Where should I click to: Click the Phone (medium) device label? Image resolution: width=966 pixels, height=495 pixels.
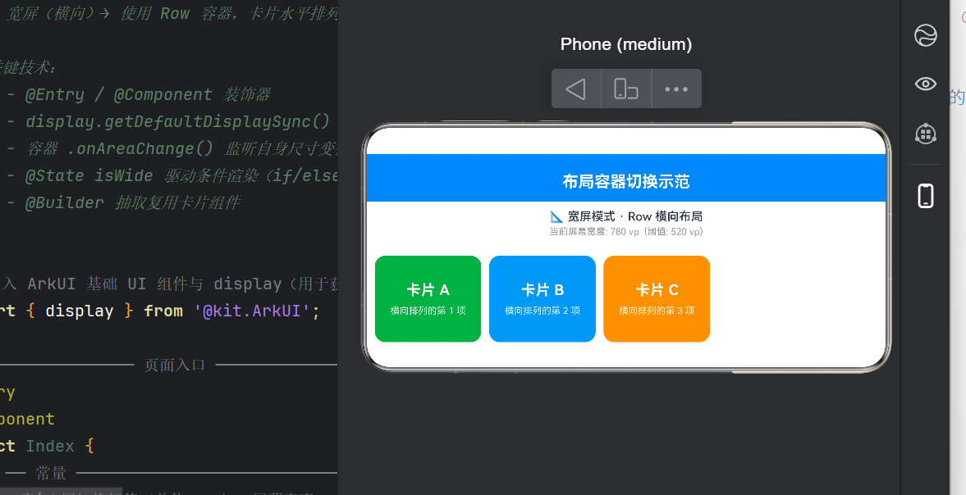click(x=626, y=44)
